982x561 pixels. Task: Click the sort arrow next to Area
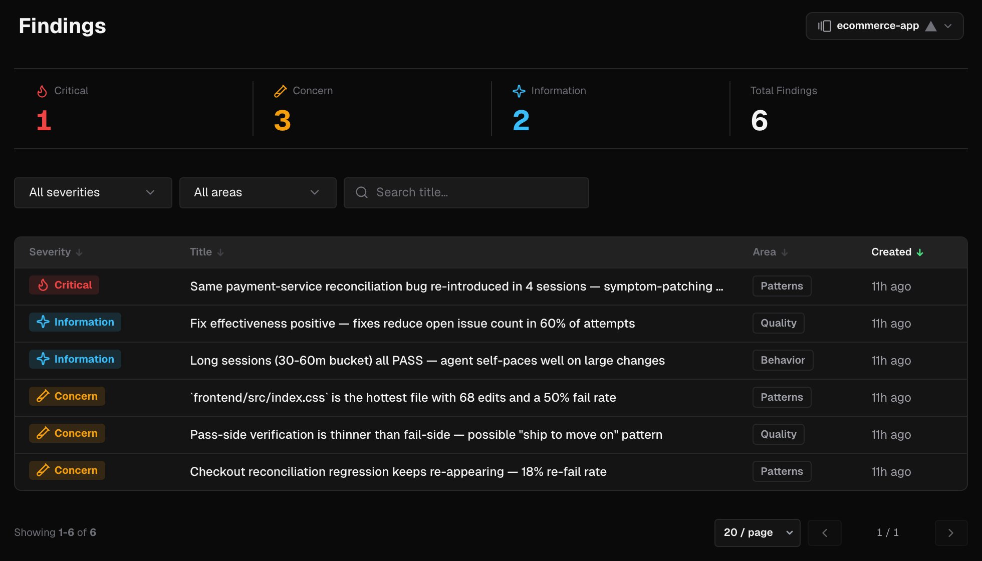coord(785,252)
